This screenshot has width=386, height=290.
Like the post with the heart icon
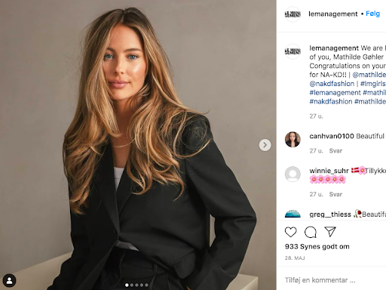[x=290, y=232]
